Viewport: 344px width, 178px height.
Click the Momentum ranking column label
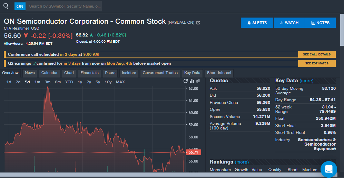click(220, 170)
